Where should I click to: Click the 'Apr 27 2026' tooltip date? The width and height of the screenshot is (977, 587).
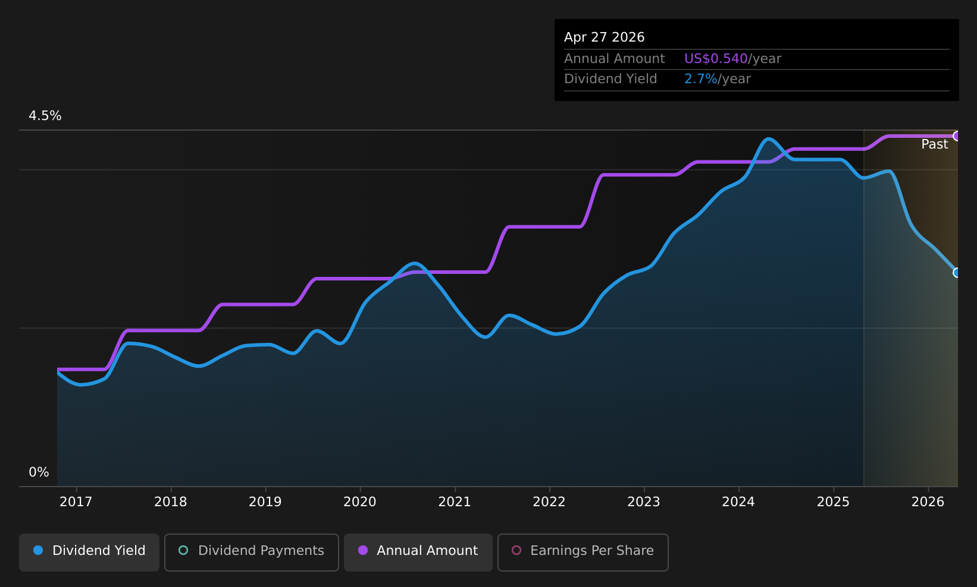click(x=605, y=37)
